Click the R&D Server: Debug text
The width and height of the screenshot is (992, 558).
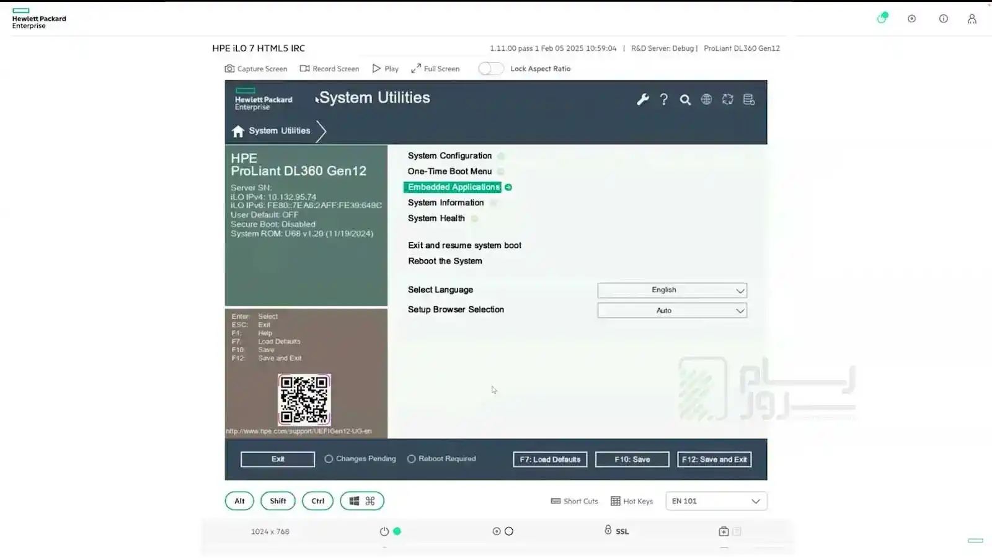(663, 48)
